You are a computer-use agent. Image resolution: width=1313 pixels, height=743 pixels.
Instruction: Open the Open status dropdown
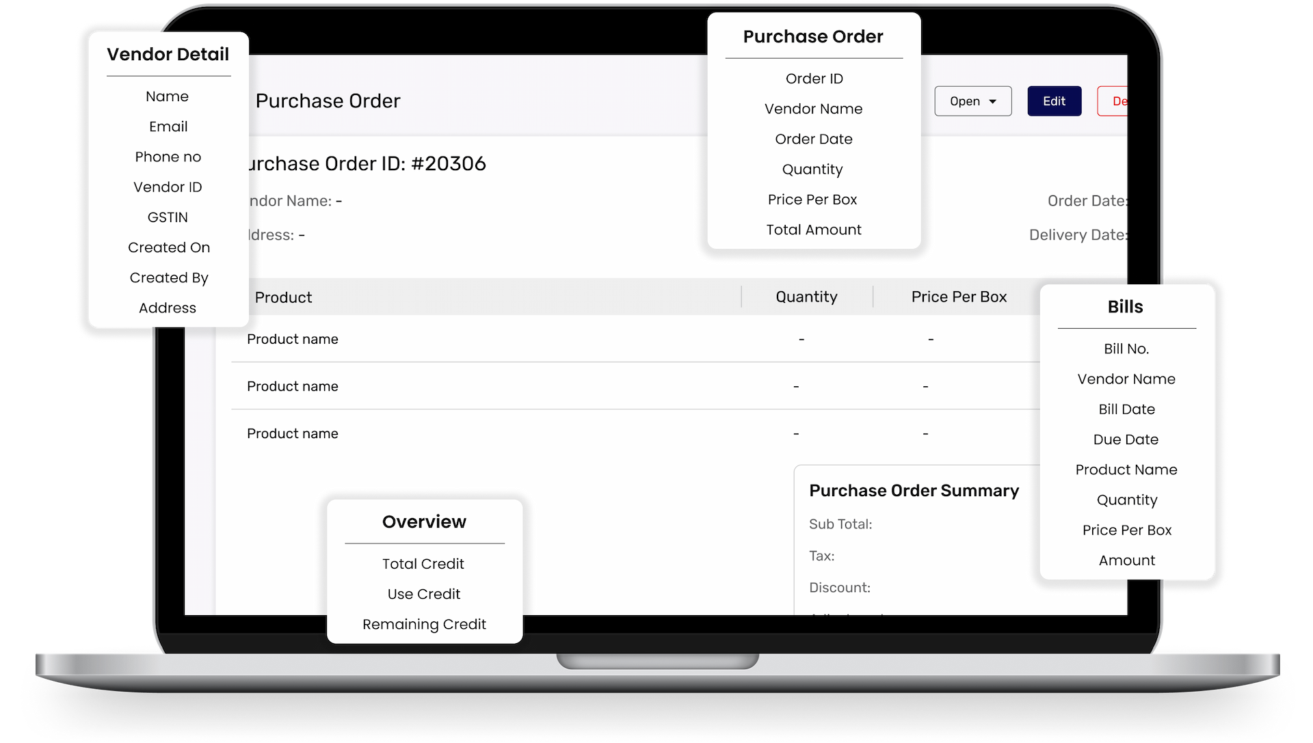(972, 101)
